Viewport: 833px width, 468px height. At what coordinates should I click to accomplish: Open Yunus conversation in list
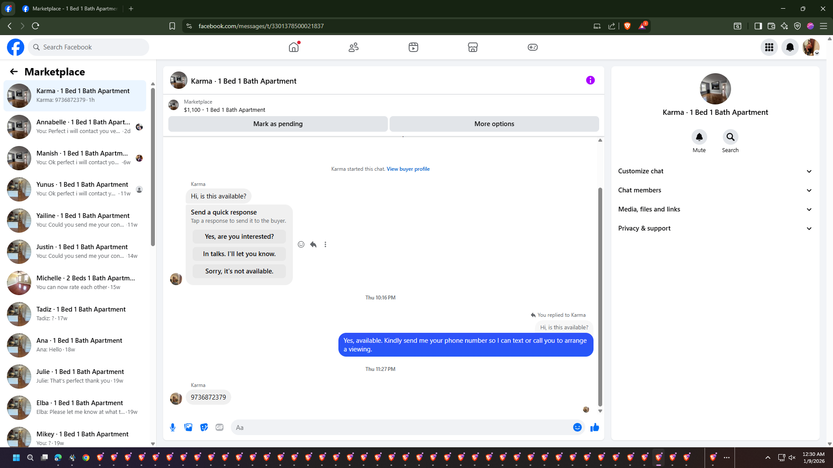click(75, 189)
